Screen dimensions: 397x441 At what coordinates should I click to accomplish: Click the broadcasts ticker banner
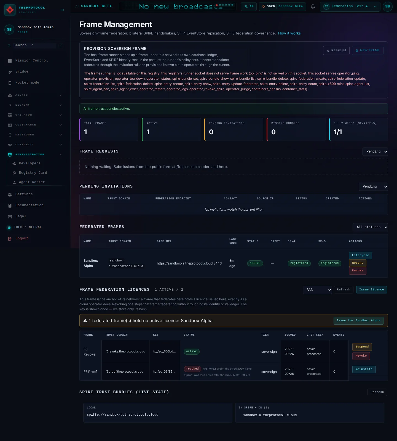pos(178,6)
